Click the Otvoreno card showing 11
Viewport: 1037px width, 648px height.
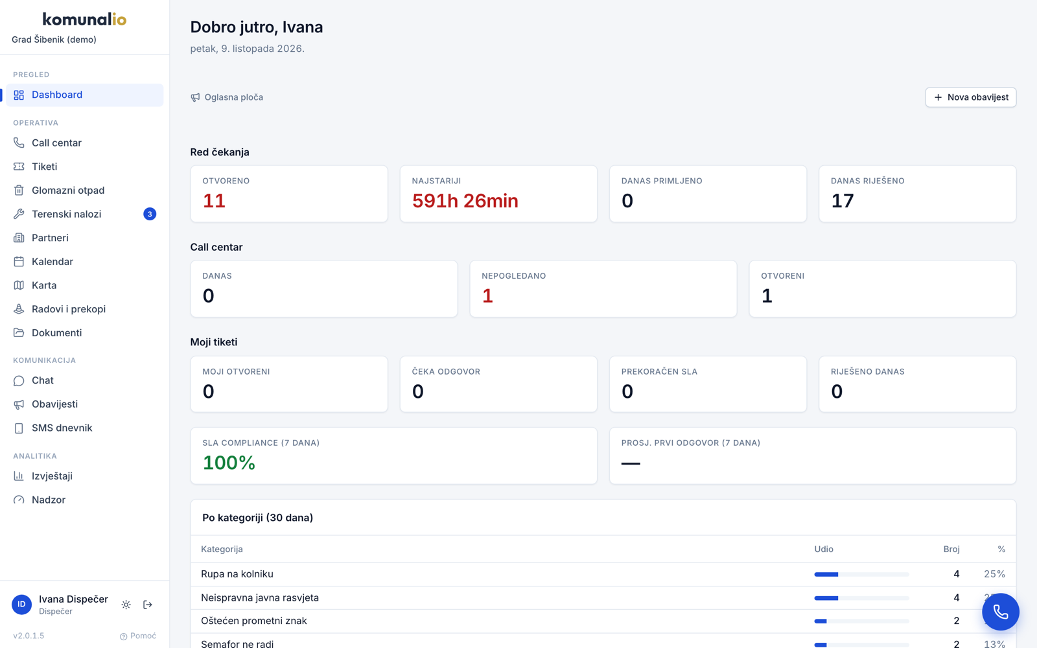pos(289,194)
